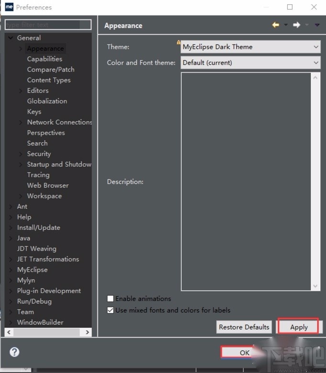The width and height of the screenshot is (326, 373).
Task: Select Mylyn in the tree
Action: 26,280
